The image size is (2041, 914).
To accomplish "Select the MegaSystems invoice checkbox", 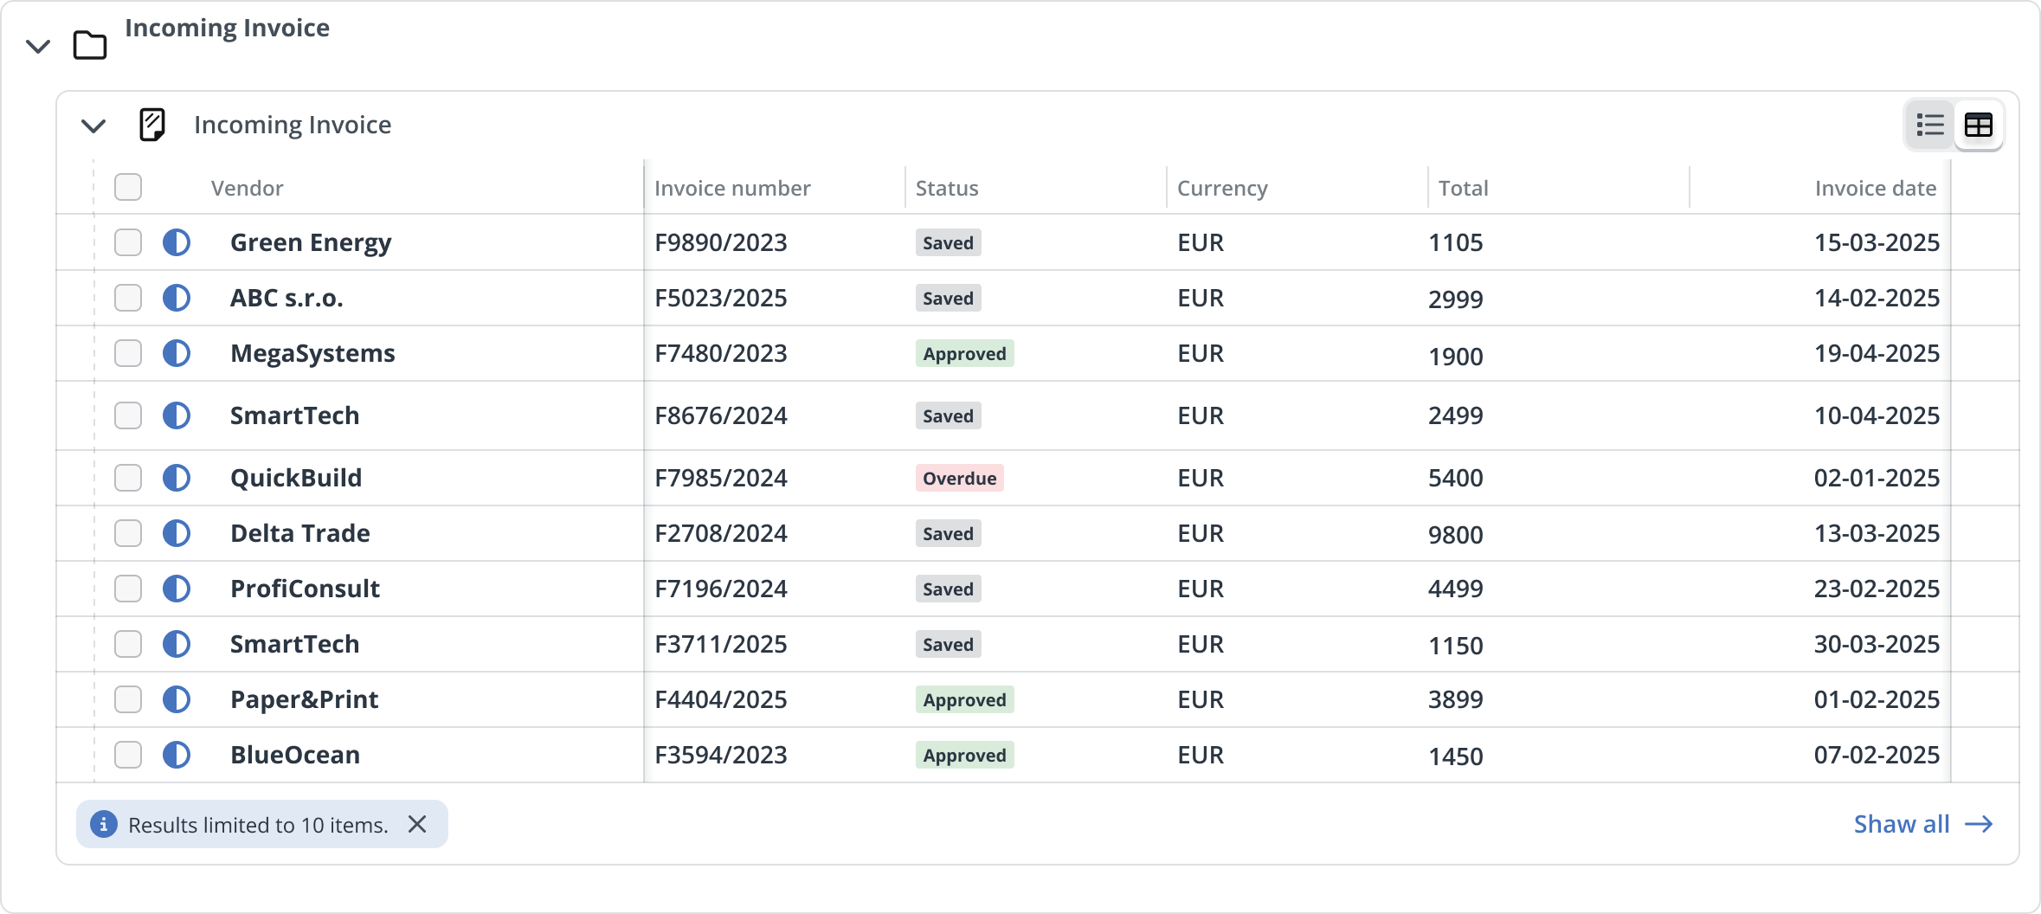I will [x=128, y=353].
